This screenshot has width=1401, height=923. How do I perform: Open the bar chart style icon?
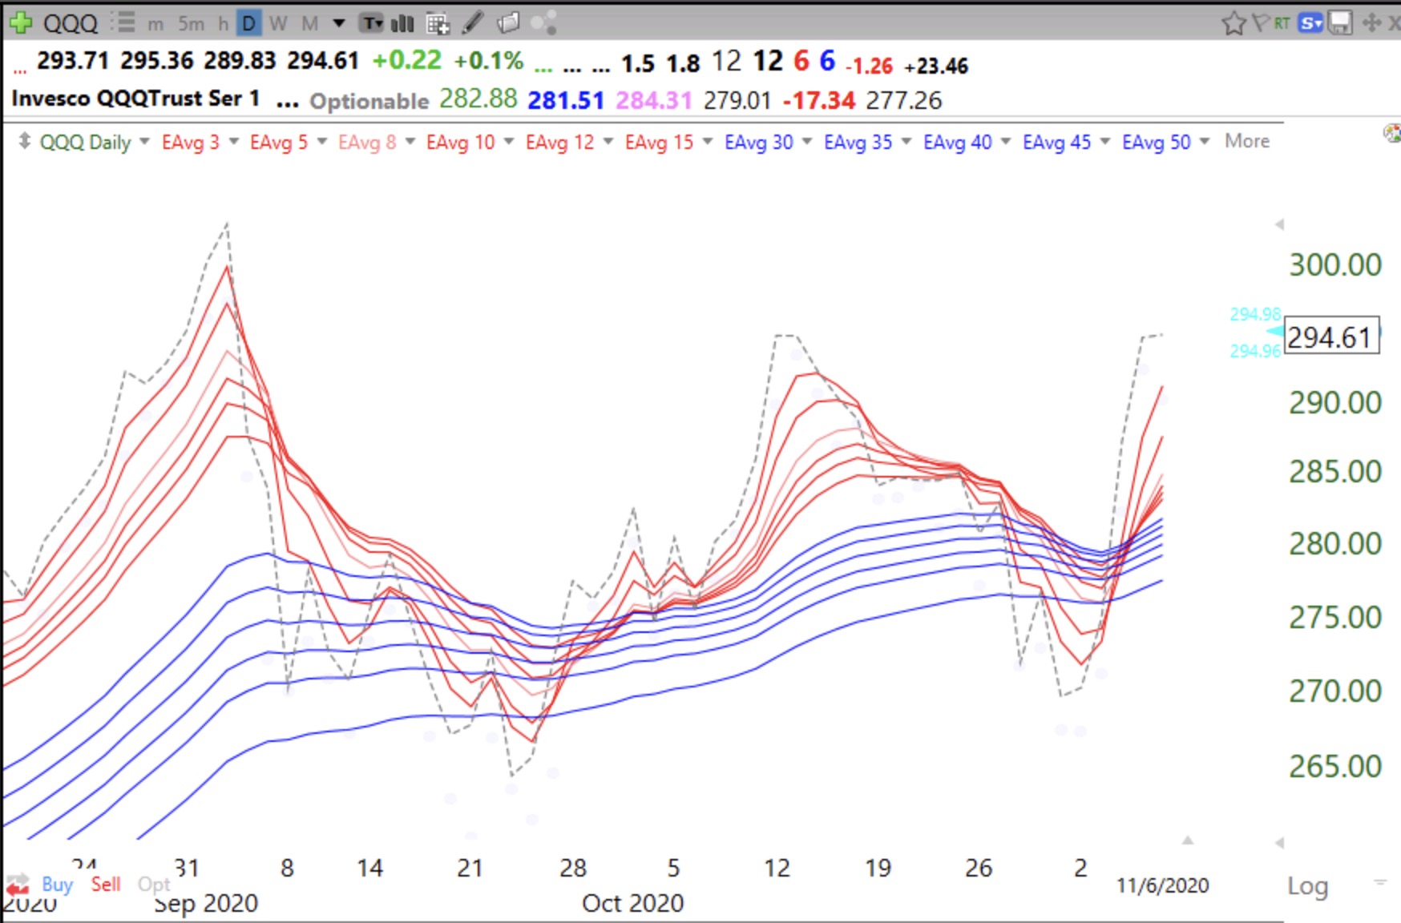click(x=402, y=23)
